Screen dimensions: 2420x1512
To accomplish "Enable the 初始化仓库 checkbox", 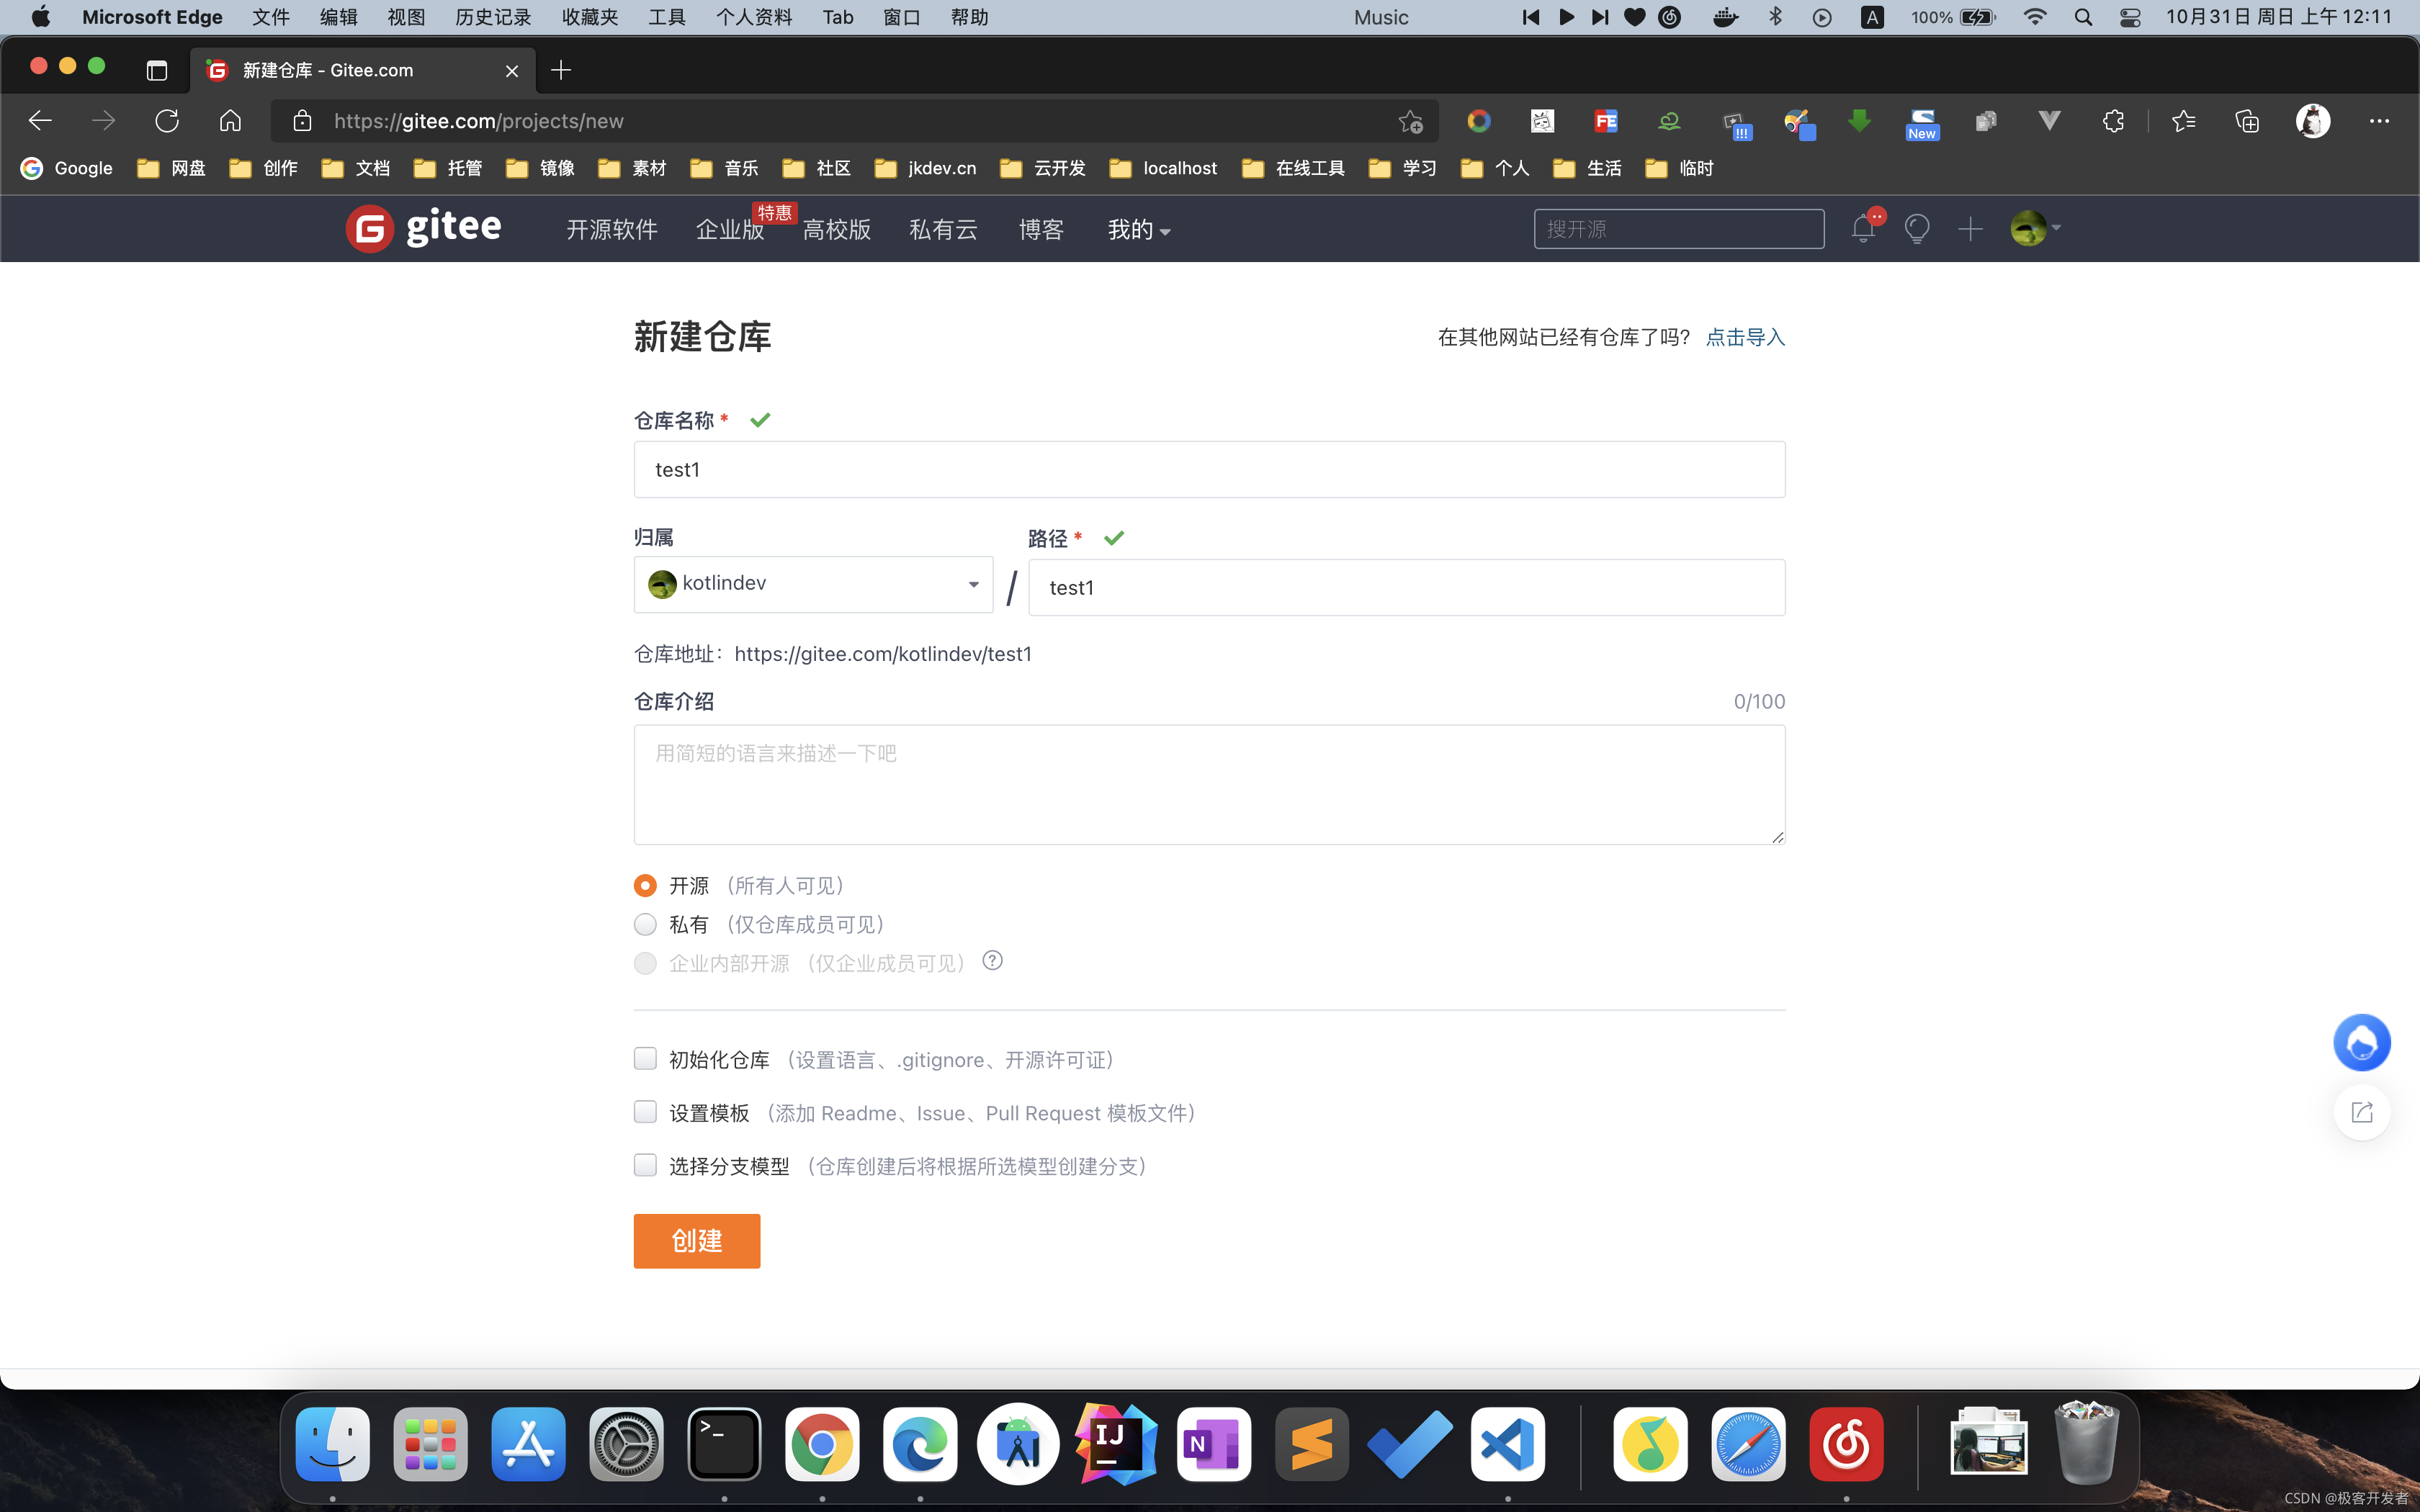I will (x=645, y=1059).
